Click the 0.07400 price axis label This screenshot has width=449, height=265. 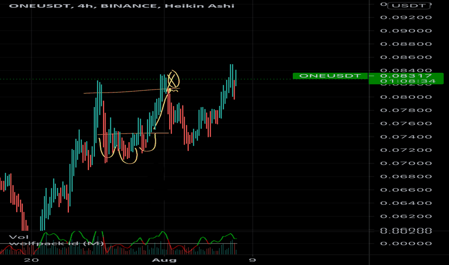tap(406, 137)
